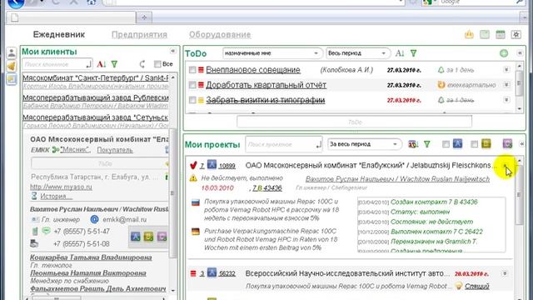Click the ToDo sort A-Z icon
533x300 pixels.
click(x=400, y=53)
